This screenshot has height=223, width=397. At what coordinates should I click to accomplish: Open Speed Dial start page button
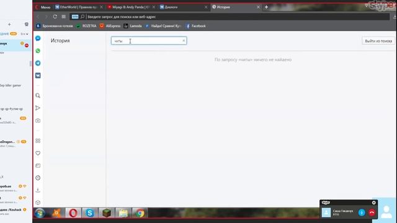(63, 17)
